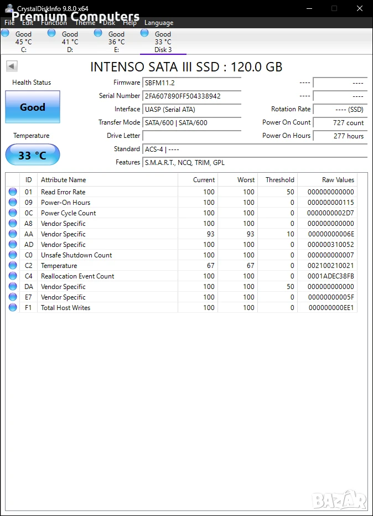Click the blue status orb for drive E:
This screenshot has width=373, height=516.
pos(98,33)
